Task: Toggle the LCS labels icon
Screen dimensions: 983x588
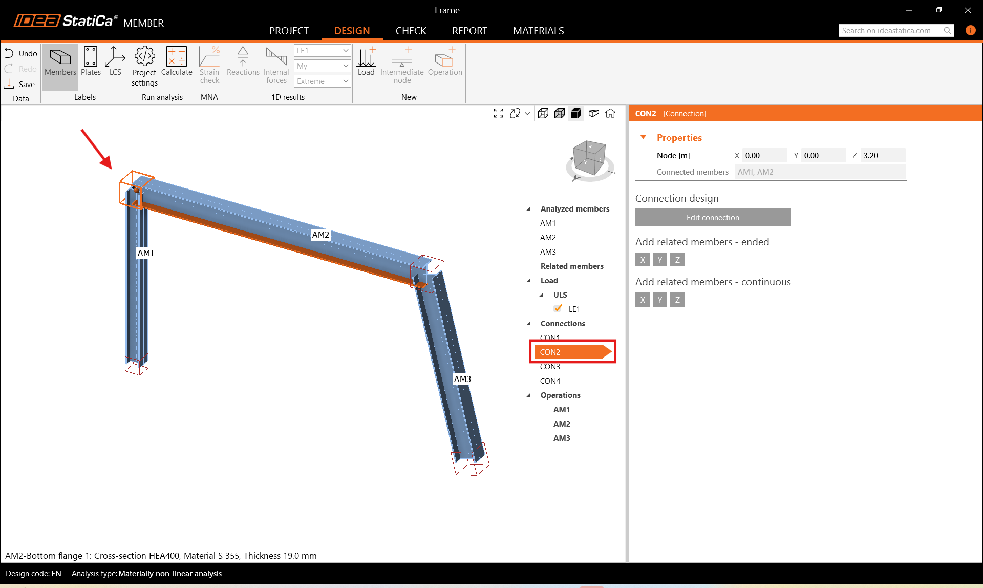Action: [115, 61]
